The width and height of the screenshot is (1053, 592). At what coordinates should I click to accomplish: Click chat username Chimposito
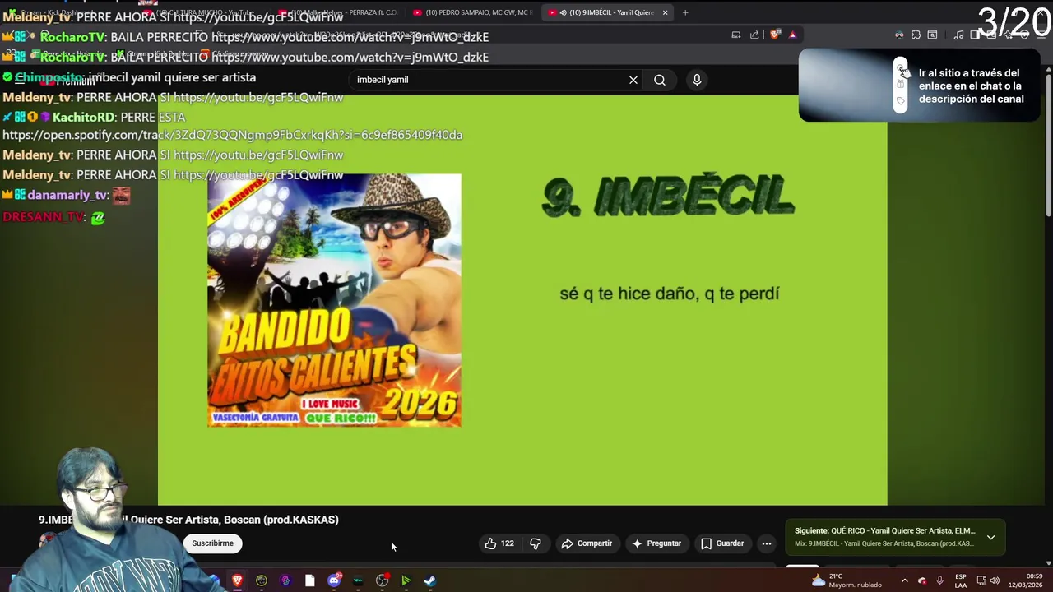[x=49, y=77]
